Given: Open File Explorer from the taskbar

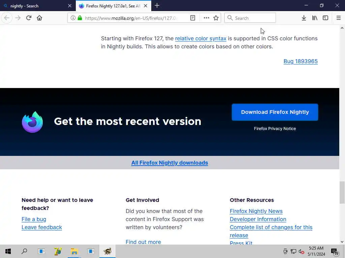Looking at the screenshot, I should pos(74,251).
